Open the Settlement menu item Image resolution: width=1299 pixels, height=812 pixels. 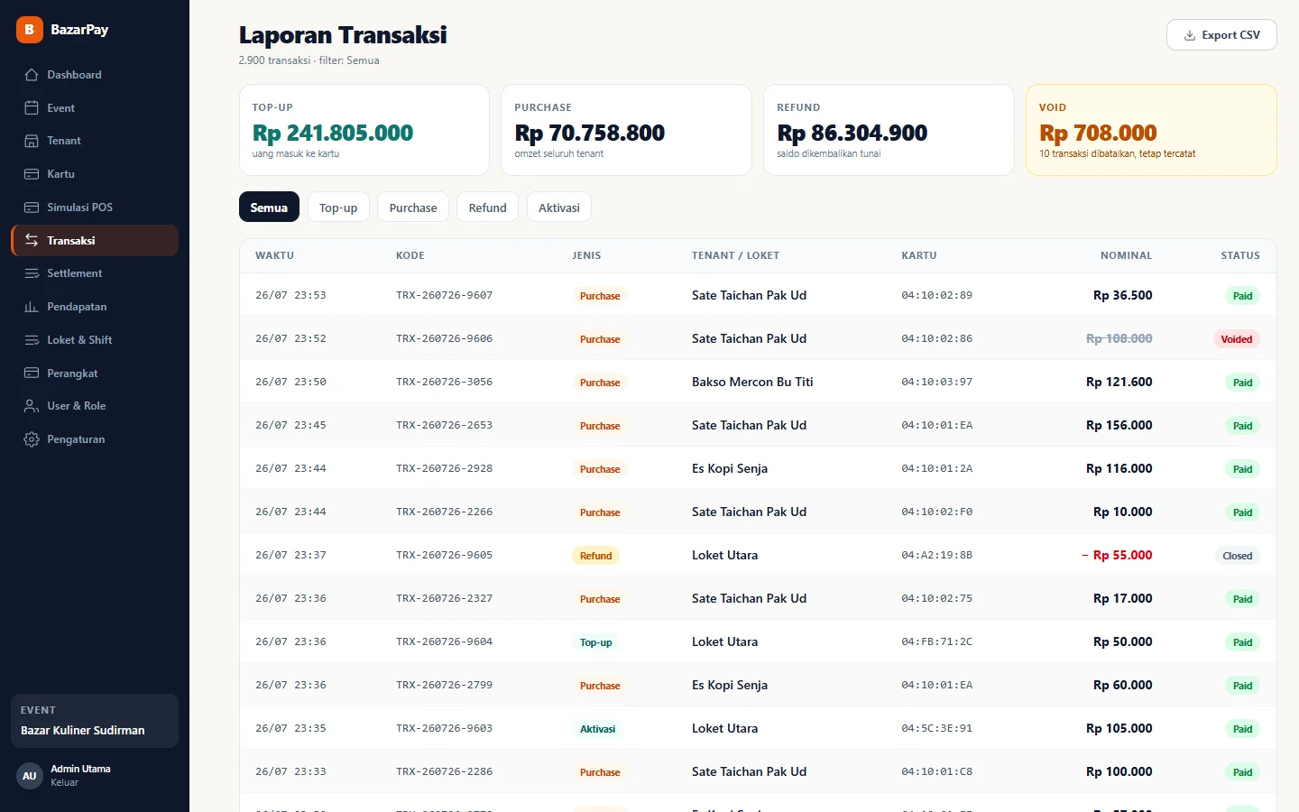pyautogui.click(x=95, y=273)
